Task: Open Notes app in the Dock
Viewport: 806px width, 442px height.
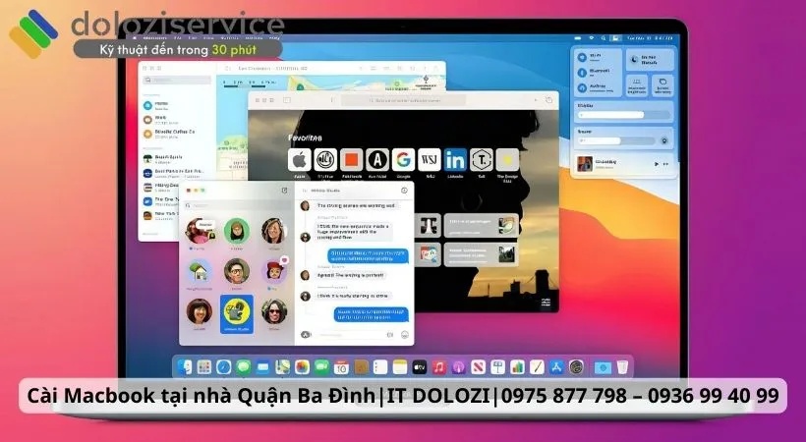Action: click(399, 367)
